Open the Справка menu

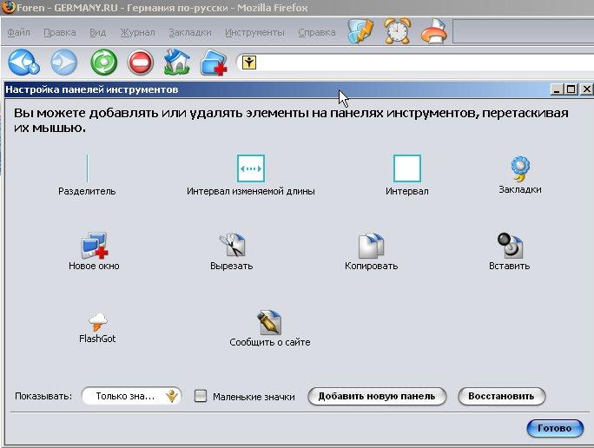317,33
